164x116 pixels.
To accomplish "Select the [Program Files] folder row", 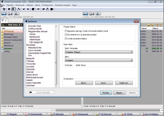I will point(12,37).
